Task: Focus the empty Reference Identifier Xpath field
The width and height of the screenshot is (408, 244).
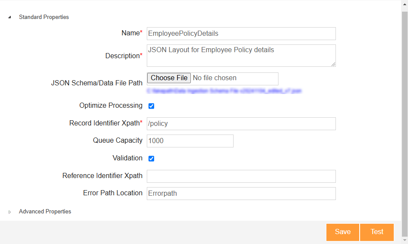Action: 241,176
